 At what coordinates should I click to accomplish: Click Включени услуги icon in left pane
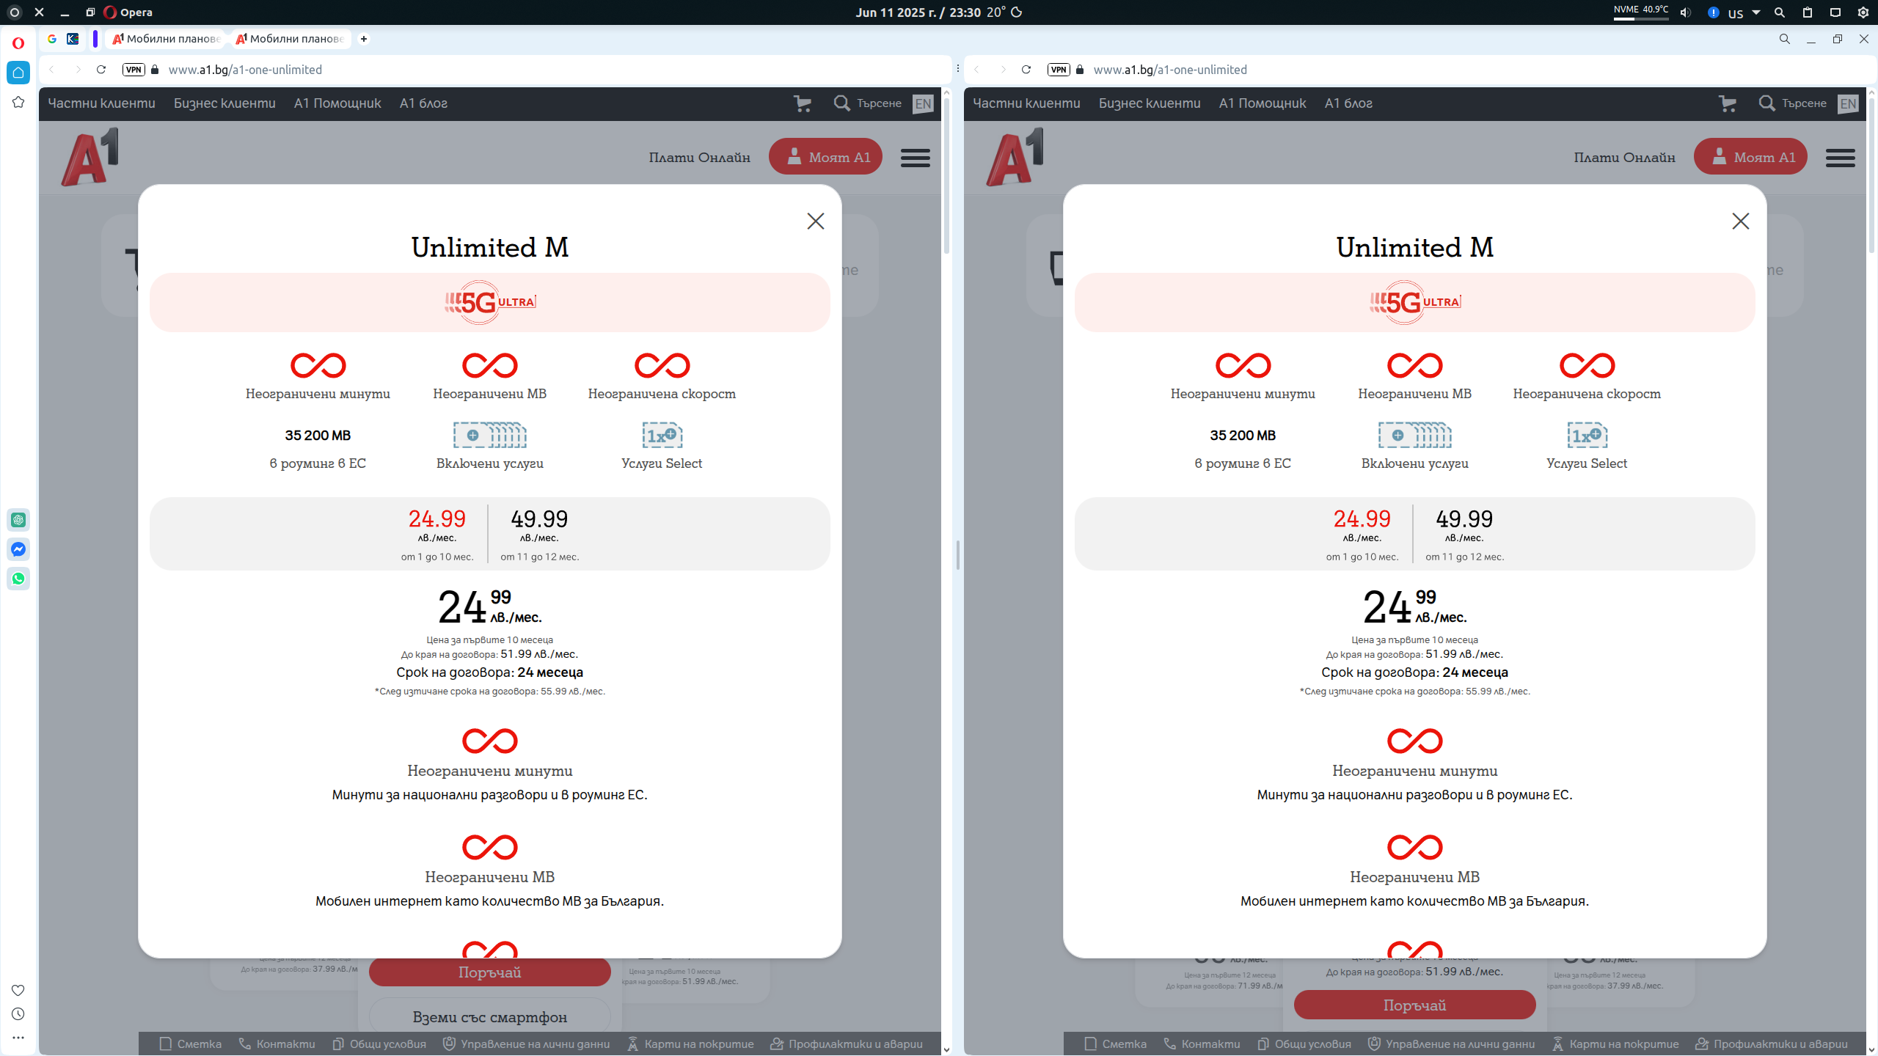[490, 435]
